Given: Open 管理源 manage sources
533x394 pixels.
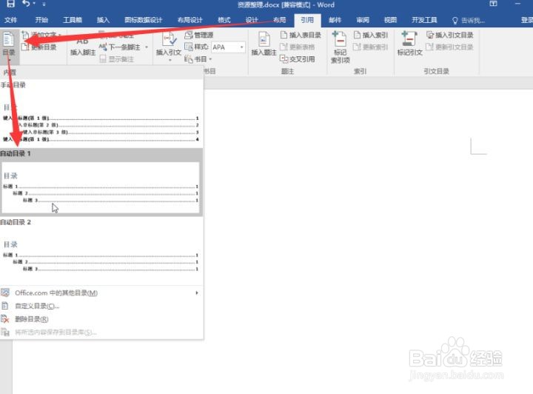Looking at the screenshot, I should click(199, 35).
